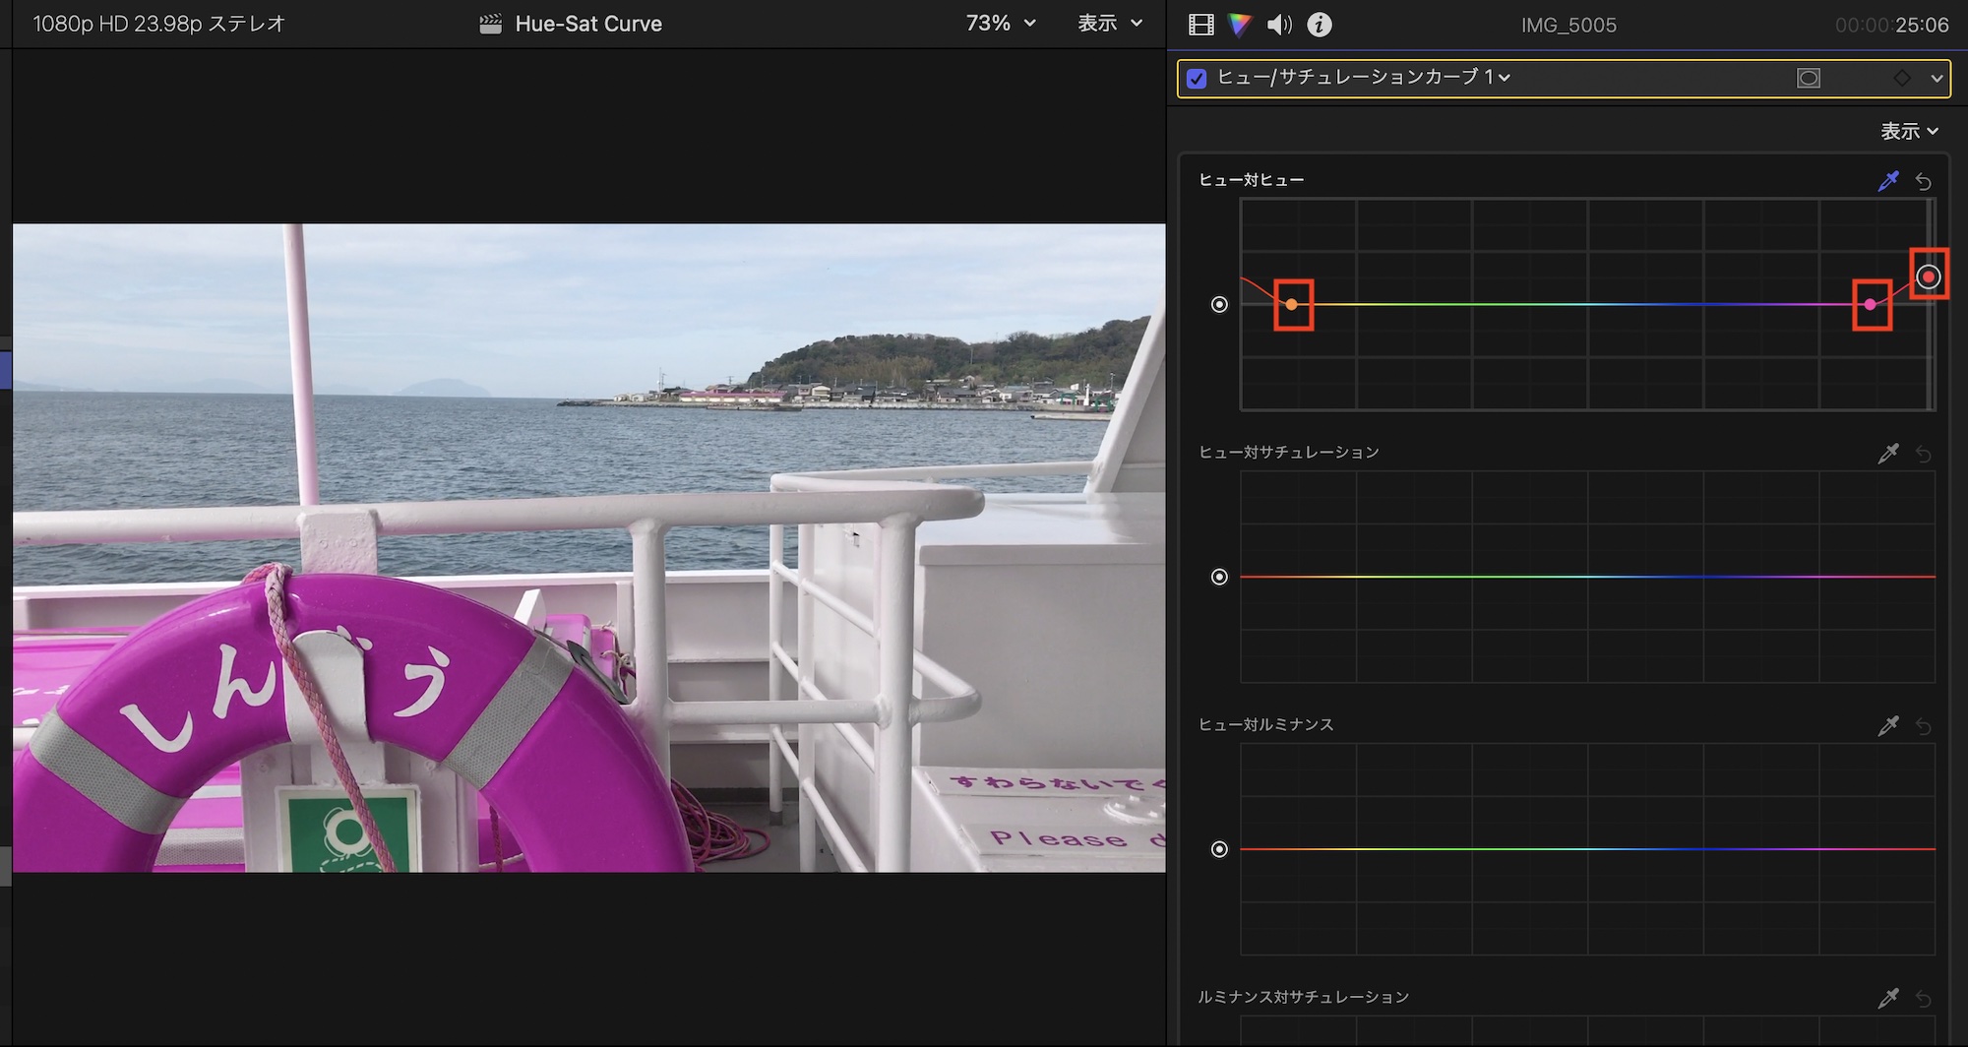
Task: Open the 73% viewer zoom dropdown
Action: click(x=1001, y=24)
